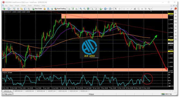The width and height of the screenshot is (179, 97).
Task: Select the EURUSD,H4 chart tab
Action: tap(8, 91)
